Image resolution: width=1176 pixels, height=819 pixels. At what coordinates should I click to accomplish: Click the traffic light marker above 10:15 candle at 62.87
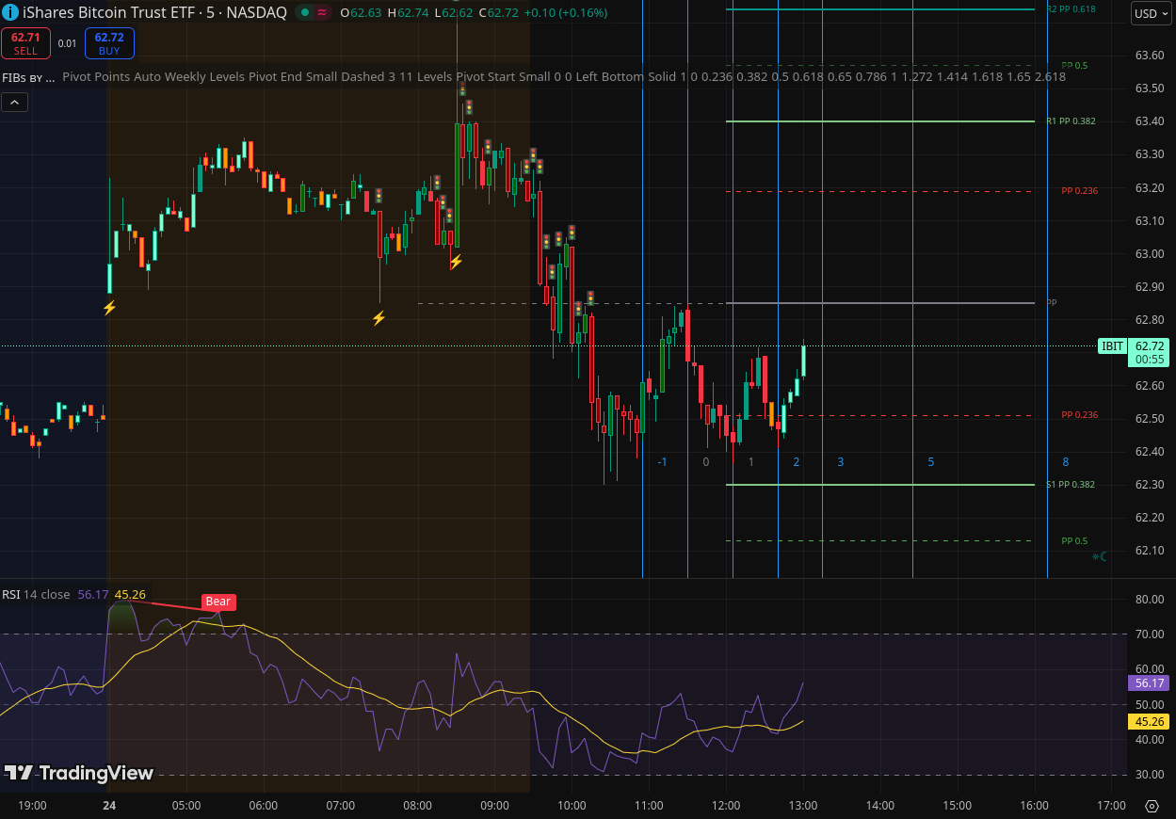tap(590, 297)
